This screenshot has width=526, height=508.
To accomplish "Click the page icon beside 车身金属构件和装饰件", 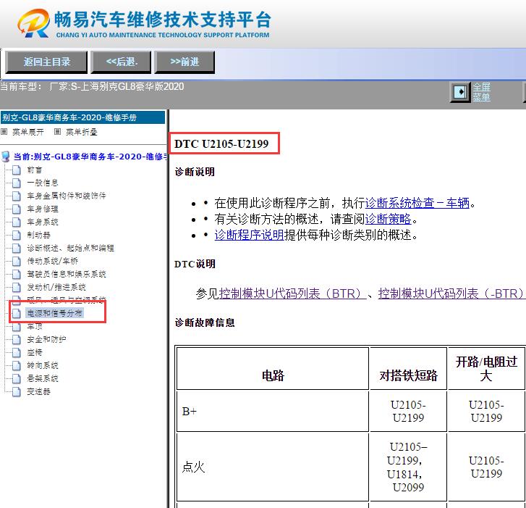I will (16, 196).
